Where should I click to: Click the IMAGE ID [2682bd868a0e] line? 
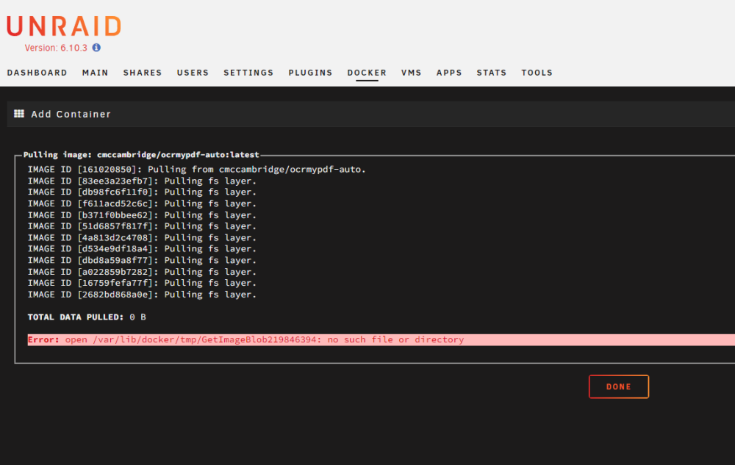(142, 295)
